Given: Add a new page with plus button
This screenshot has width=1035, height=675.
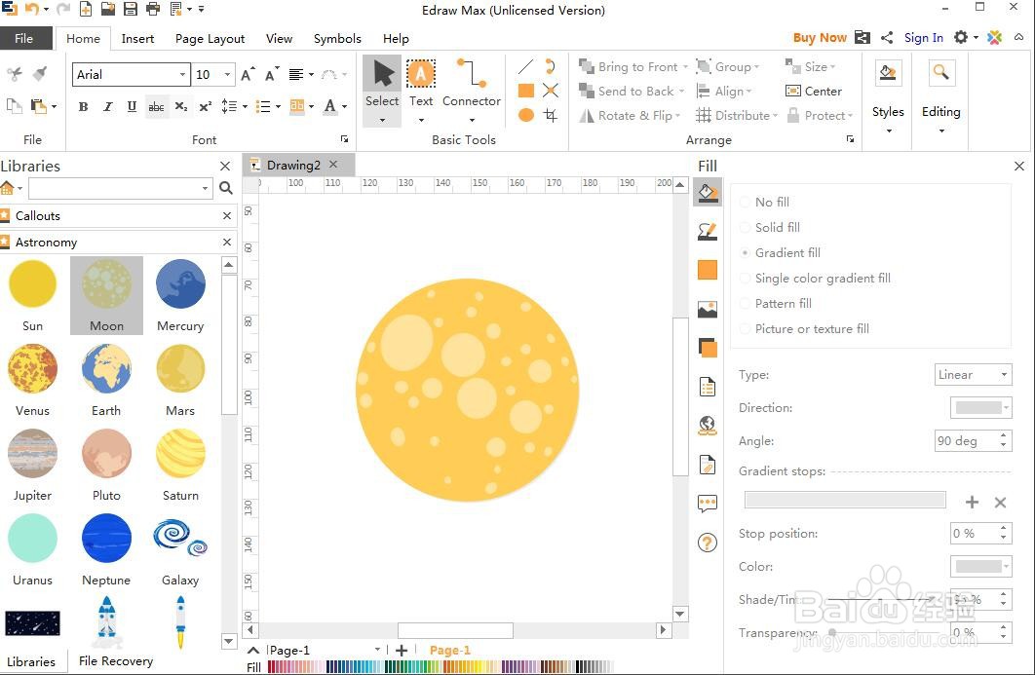Looking at the screenshot, I should click(402, 651).
